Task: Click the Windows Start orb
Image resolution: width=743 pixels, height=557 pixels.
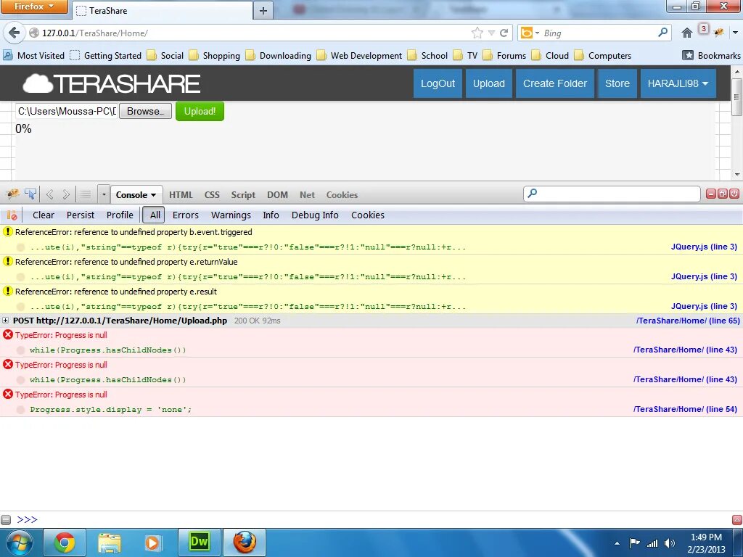Action: pyautogui.click(x=20, y=542)
